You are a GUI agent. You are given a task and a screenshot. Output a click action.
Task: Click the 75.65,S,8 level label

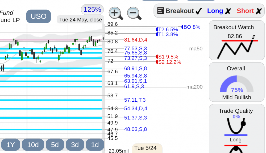point(135,53)
